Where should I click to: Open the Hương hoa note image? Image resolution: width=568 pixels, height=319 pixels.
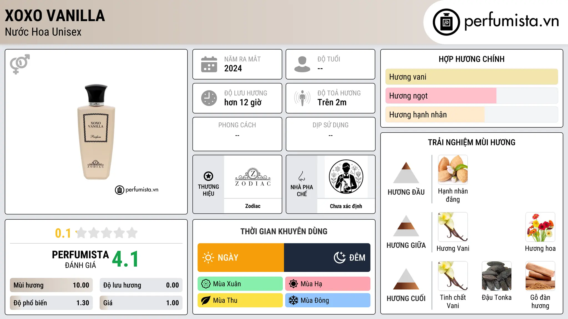pyautogui.click(x=540, y=227)
